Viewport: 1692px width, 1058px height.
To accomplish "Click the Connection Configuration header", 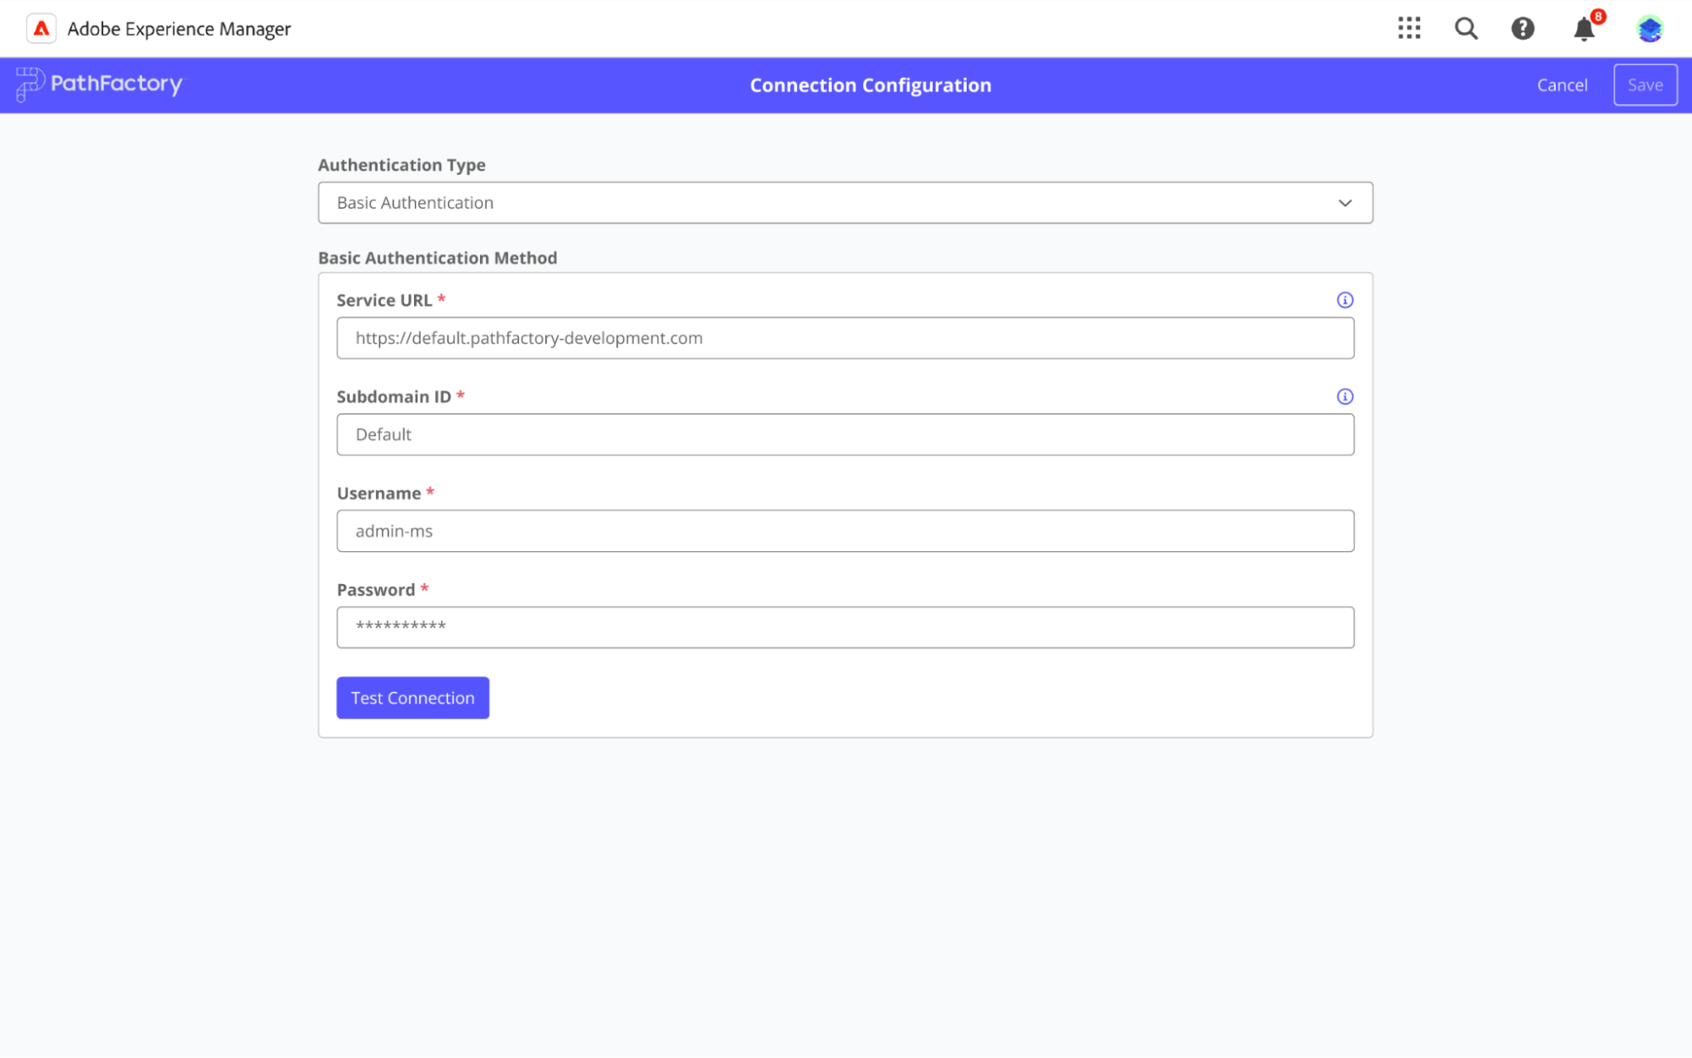I will click(870, 85).
